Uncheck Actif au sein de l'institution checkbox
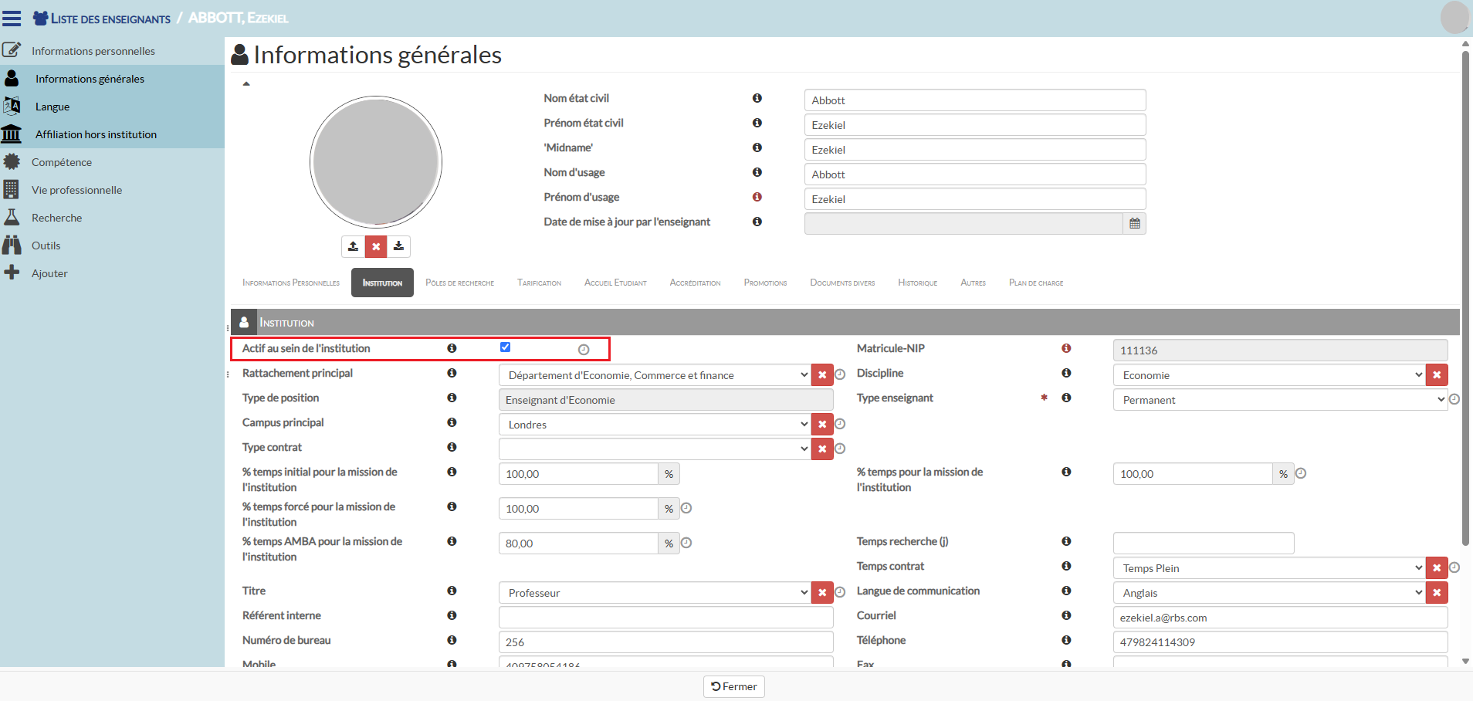Screen dimensions: 1473x701 click(505, 347)
